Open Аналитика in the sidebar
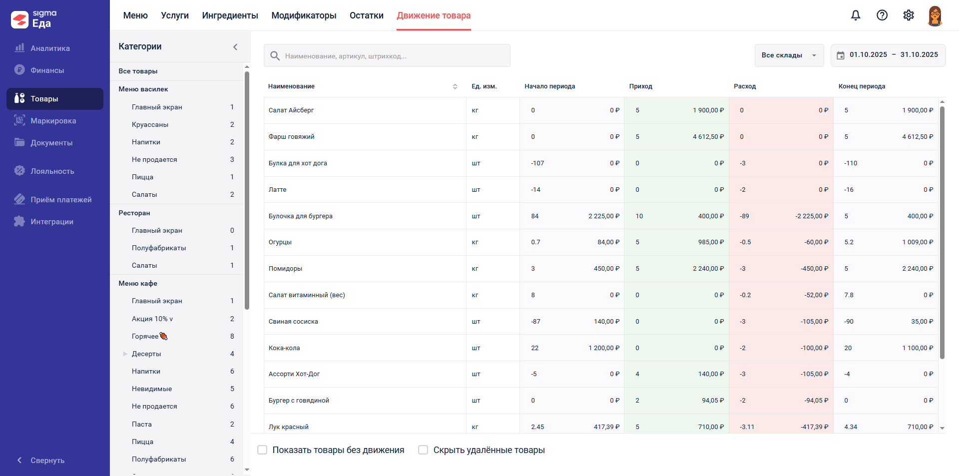The image size is (959, 476). point(50,48)
